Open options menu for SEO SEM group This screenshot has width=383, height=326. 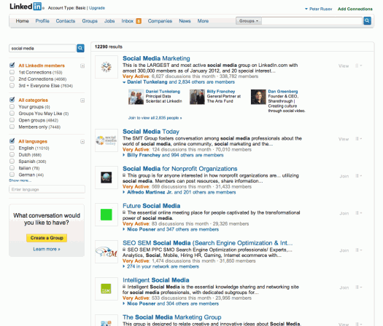click(x=359, y=250)
